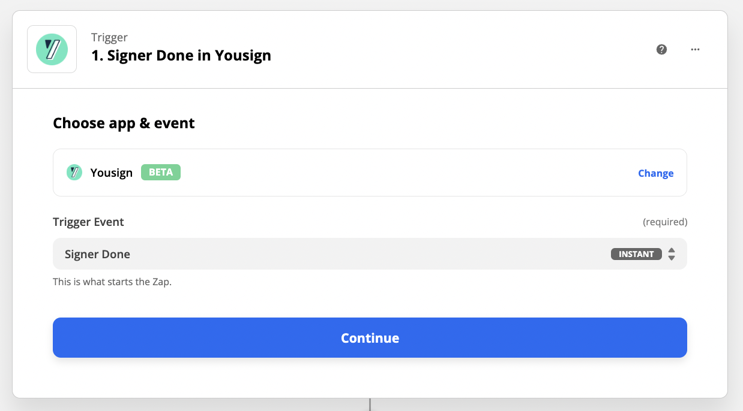Click the large Yousign logo in header
This screenshot has width=743, height=411.
[x=52, y=49]
